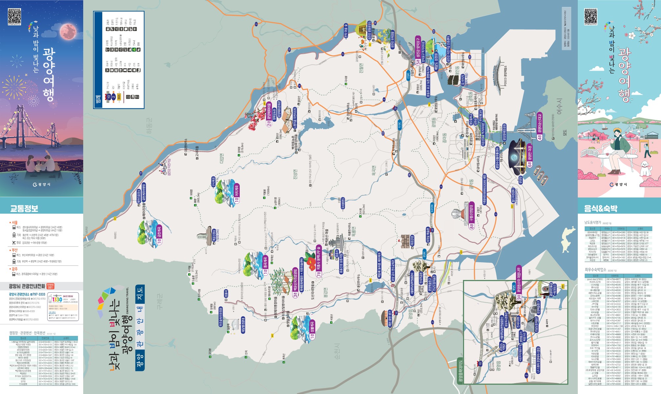Screen dimensions: 661x394
Task: Click the airplane icon under 서울 transport info
Action: (x=14, y=243)
